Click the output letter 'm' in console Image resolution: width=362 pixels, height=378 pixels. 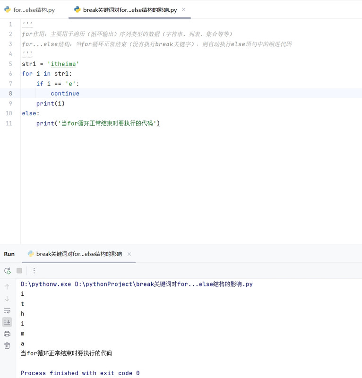coord(22,334)
